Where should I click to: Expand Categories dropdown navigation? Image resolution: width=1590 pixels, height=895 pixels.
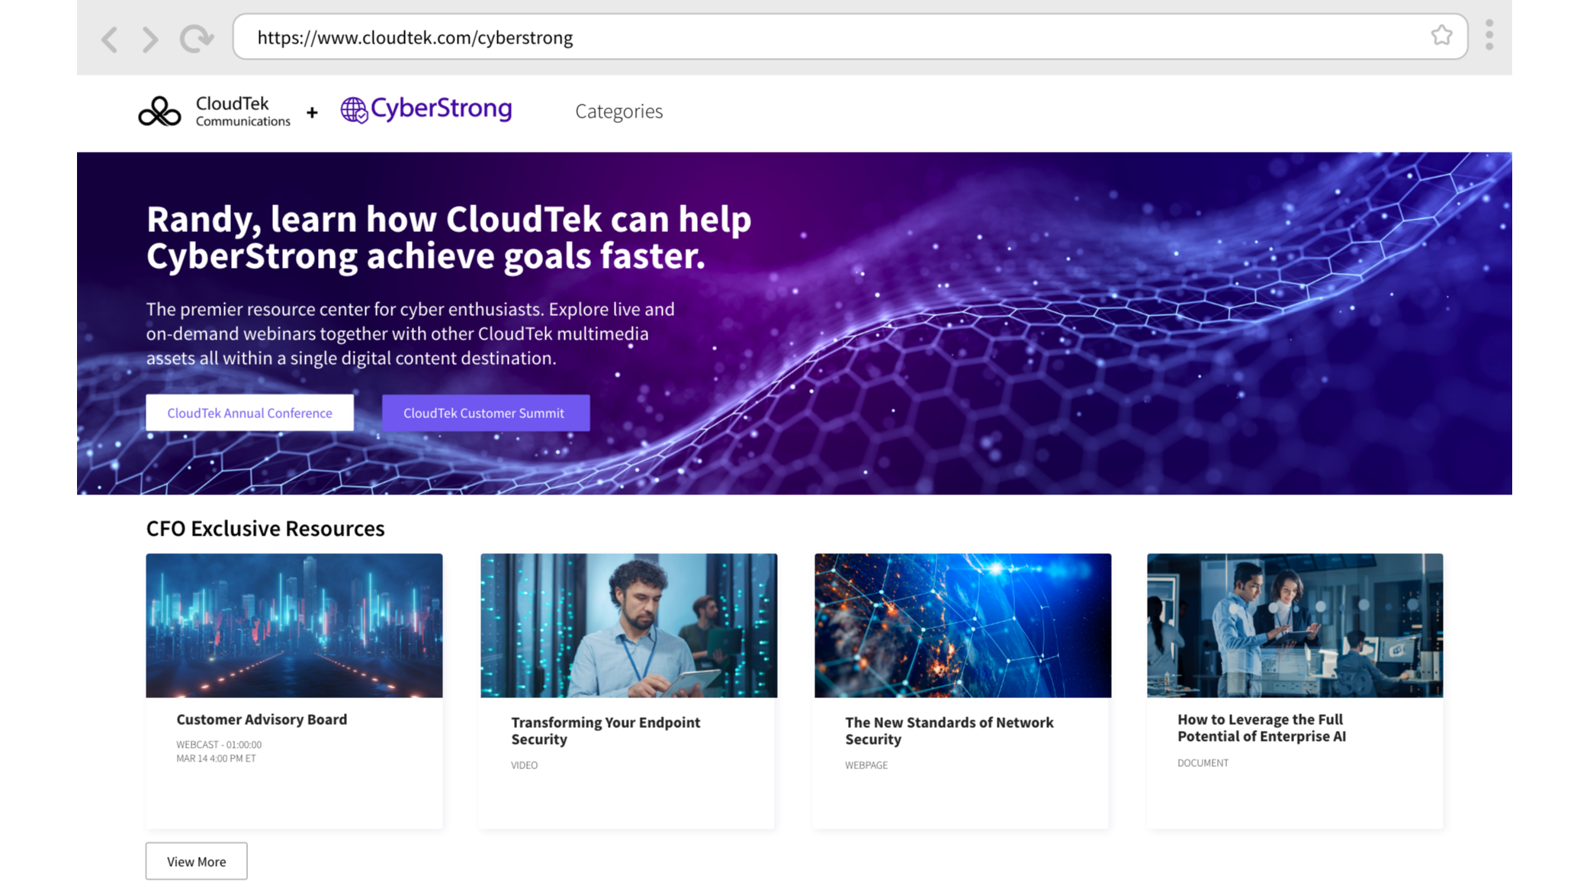(619, 111)
